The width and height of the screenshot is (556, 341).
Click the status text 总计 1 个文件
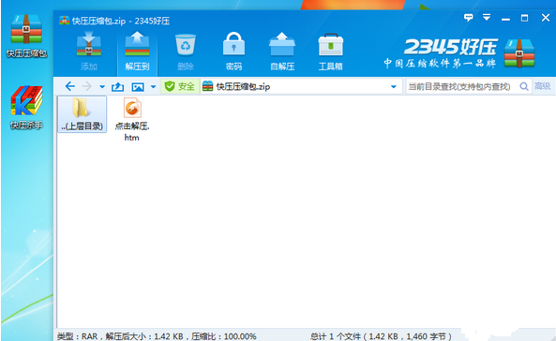[x=336, y=336]
